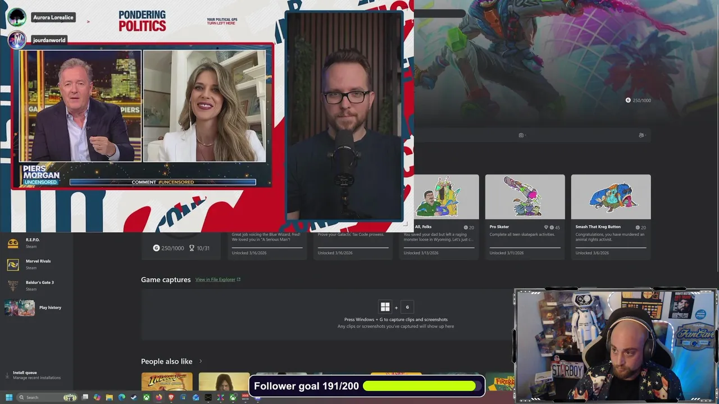Open Discord from the taskbar
Screen dimensions: 719x404
(x=257, y=397)
